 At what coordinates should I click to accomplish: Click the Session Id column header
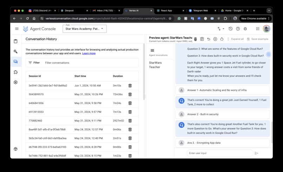point(35,76)
